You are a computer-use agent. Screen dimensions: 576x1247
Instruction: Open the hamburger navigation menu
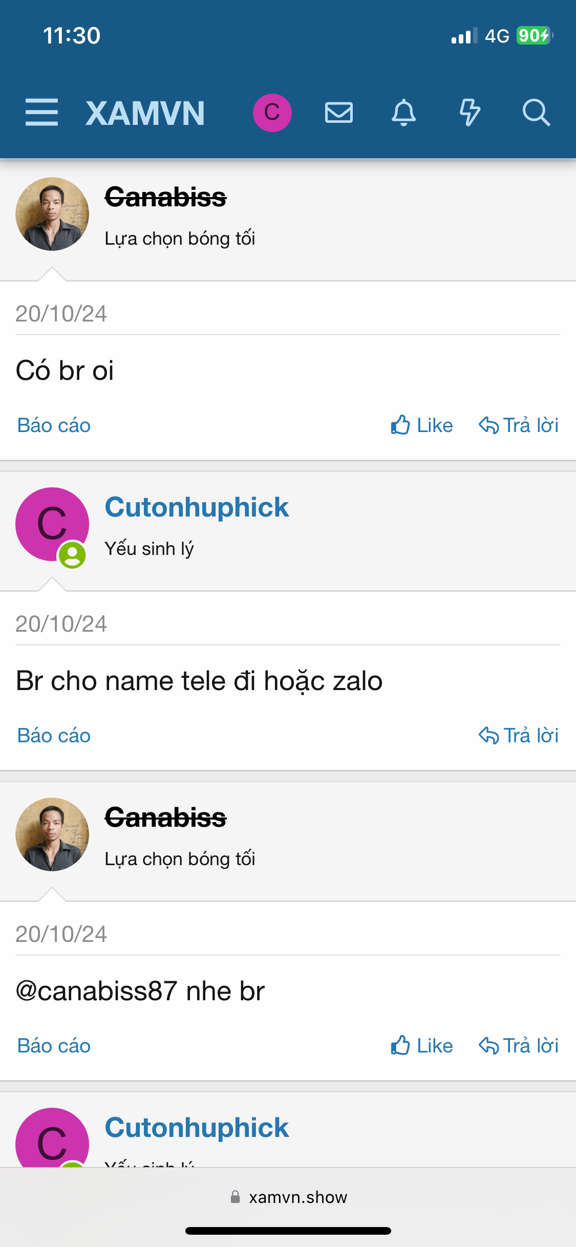pyautogui.click(x=41, y=113)
